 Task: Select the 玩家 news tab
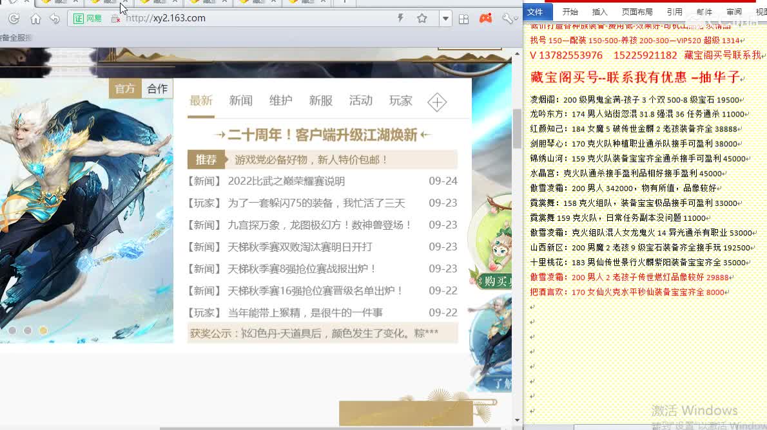pyautogui.click(x=401, y=100)
